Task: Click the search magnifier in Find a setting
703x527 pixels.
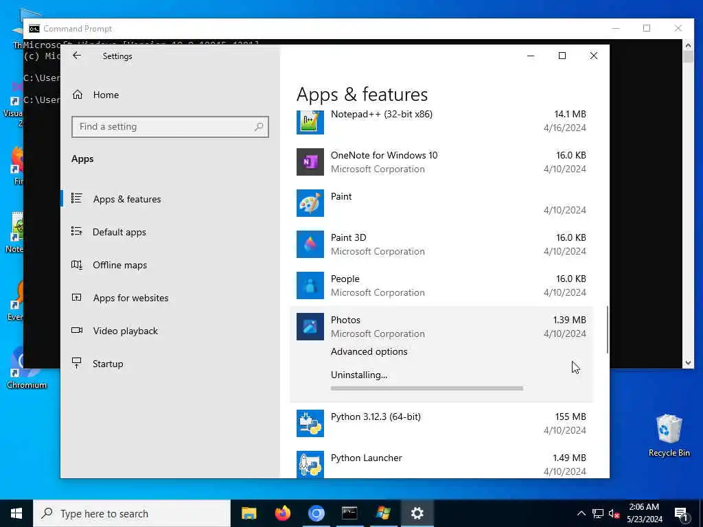Action: [x=259, y=127]
